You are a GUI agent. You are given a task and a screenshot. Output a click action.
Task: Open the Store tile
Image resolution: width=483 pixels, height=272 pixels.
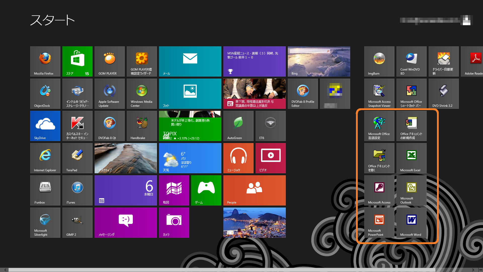(x=77, y=61)
